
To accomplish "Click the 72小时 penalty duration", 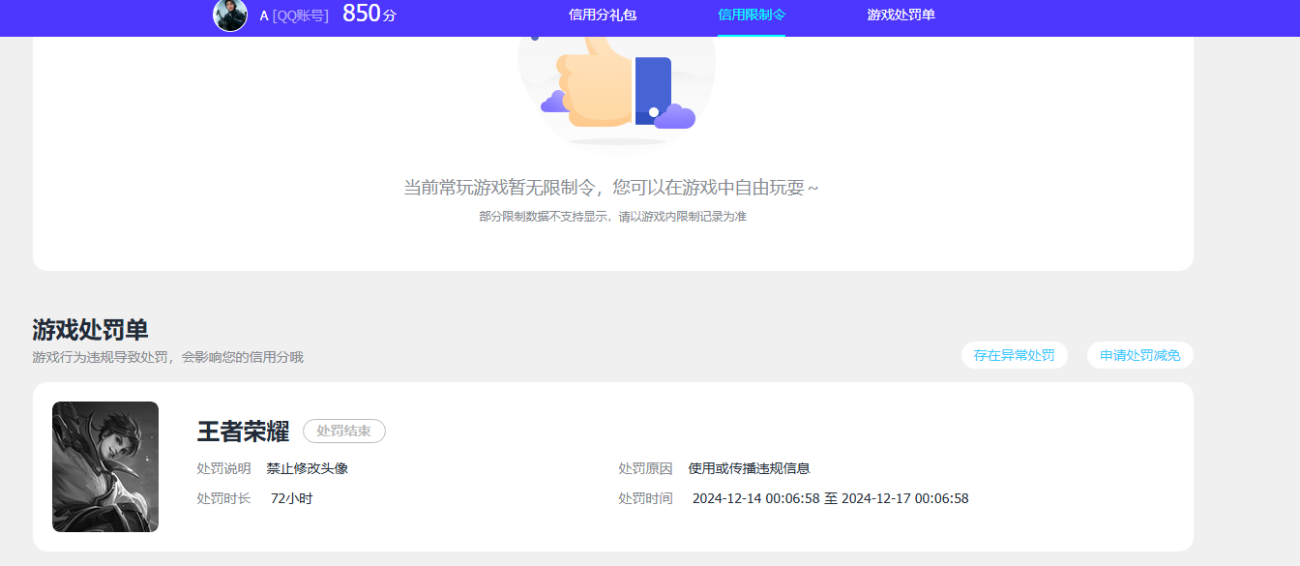I will (291, 498).
